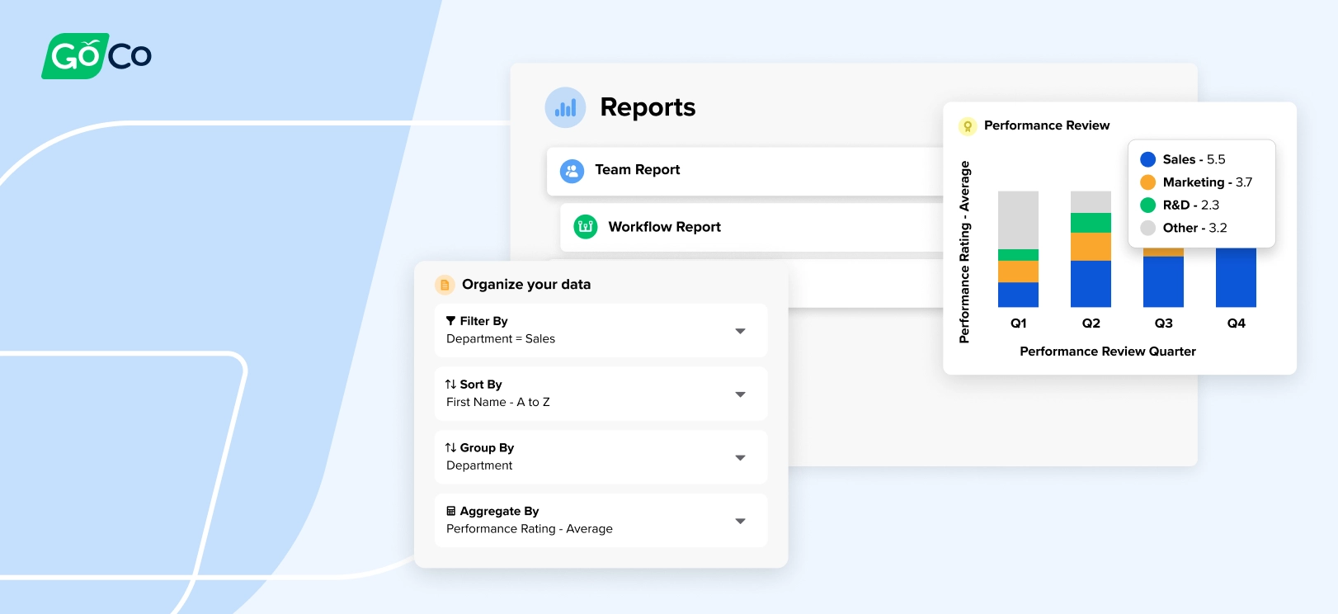1338x614 pixels.
Task: Click the Q3 blue bar
Action: [1163, 281]
